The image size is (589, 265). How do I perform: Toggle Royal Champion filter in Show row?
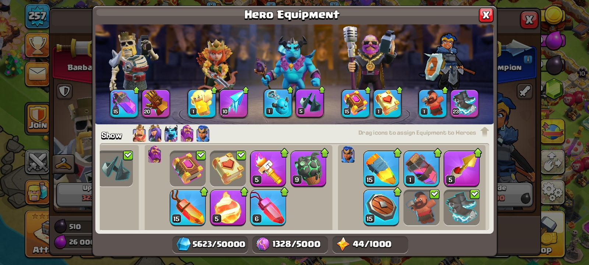click(203, 134)
